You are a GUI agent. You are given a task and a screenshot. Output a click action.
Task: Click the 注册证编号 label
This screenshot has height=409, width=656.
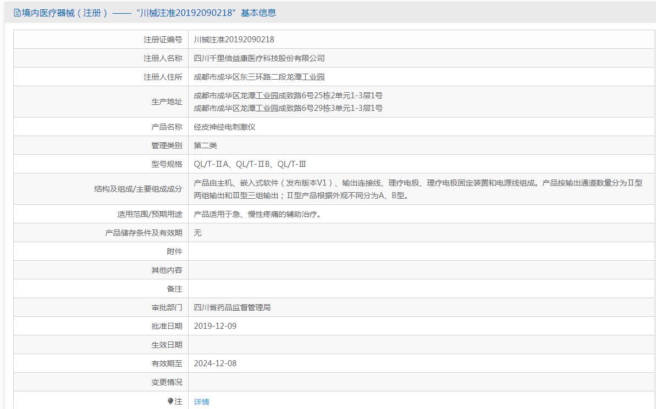tap(163, 40)
